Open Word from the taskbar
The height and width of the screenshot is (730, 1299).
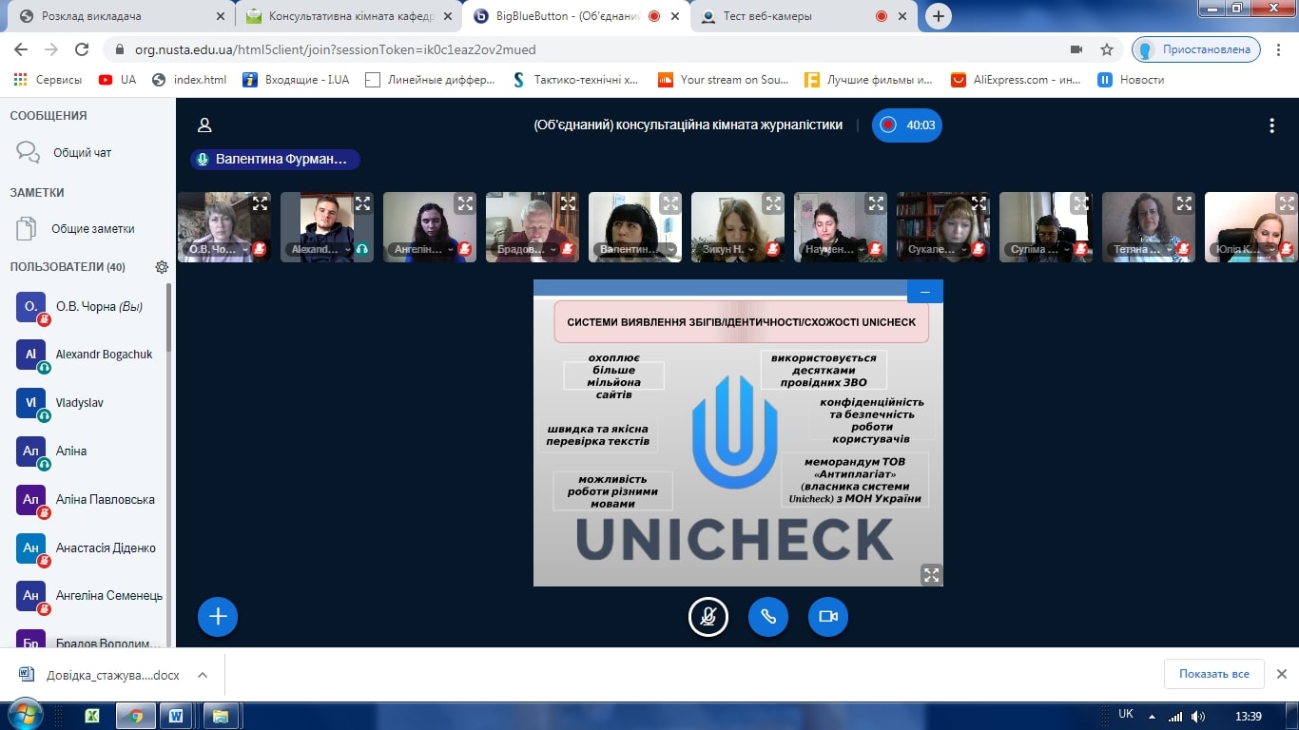176,715
